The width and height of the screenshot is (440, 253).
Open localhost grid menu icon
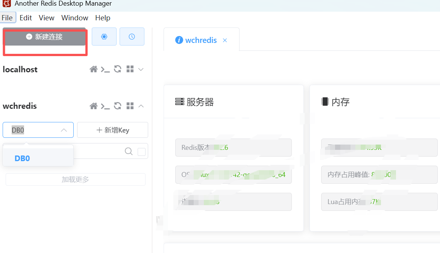[130, 69]
